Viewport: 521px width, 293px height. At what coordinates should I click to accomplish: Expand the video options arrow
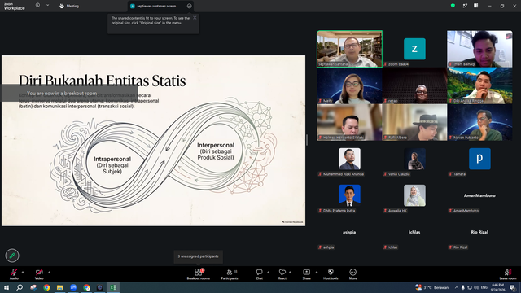[49, 272]
